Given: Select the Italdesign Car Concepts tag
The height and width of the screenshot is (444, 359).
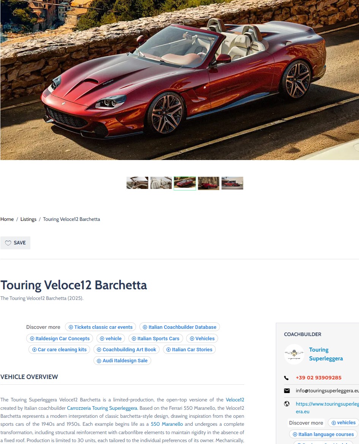Looking at the screenshot, I should pyautogui.click(x=60, y=338).
